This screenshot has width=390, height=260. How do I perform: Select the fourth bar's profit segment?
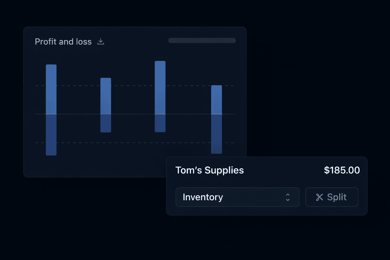[217, 100]
